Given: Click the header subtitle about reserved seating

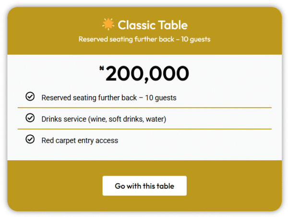Looking at the screenshot, I should (x=144, y=39).
